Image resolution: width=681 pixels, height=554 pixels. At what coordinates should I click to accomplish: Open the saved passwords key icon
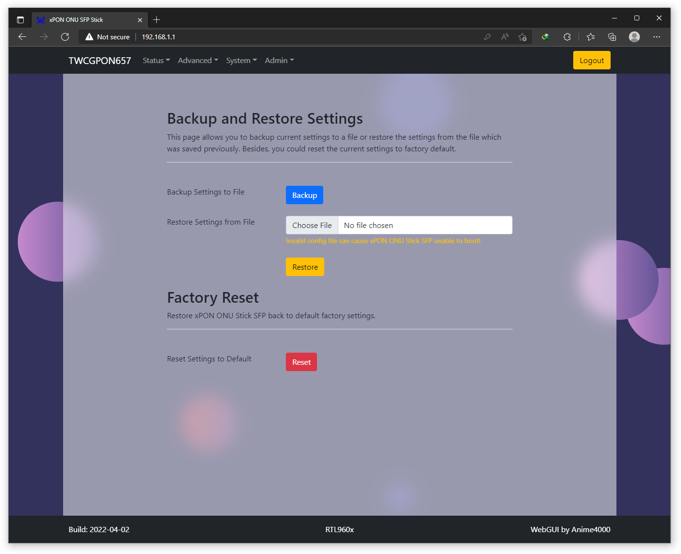tap(487, 37)
